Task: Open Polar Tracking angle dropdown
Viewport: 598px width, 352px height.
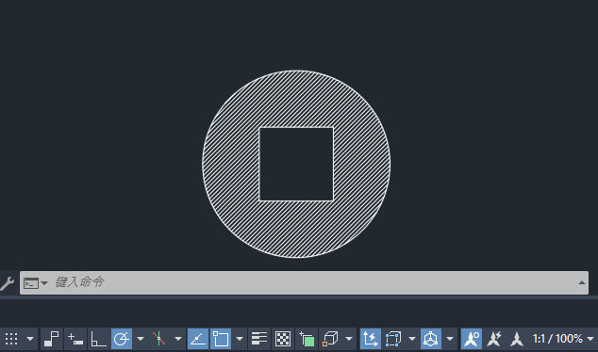Action: click(x=141, y=339)
